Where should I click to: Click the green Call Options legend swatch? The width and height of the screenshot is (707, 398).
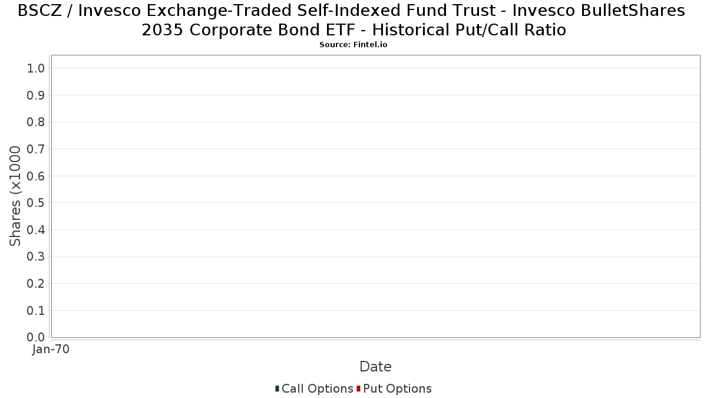277,388
